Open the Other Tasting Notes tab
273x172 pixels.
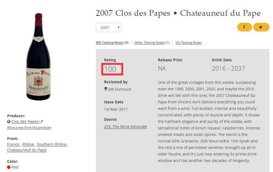(149, 43)
